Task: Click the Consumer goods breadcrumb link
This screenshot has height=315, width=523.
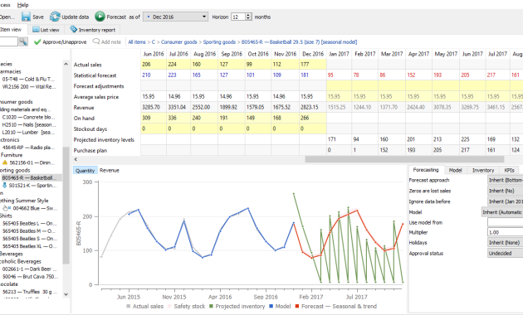Action: coord(179,42)
